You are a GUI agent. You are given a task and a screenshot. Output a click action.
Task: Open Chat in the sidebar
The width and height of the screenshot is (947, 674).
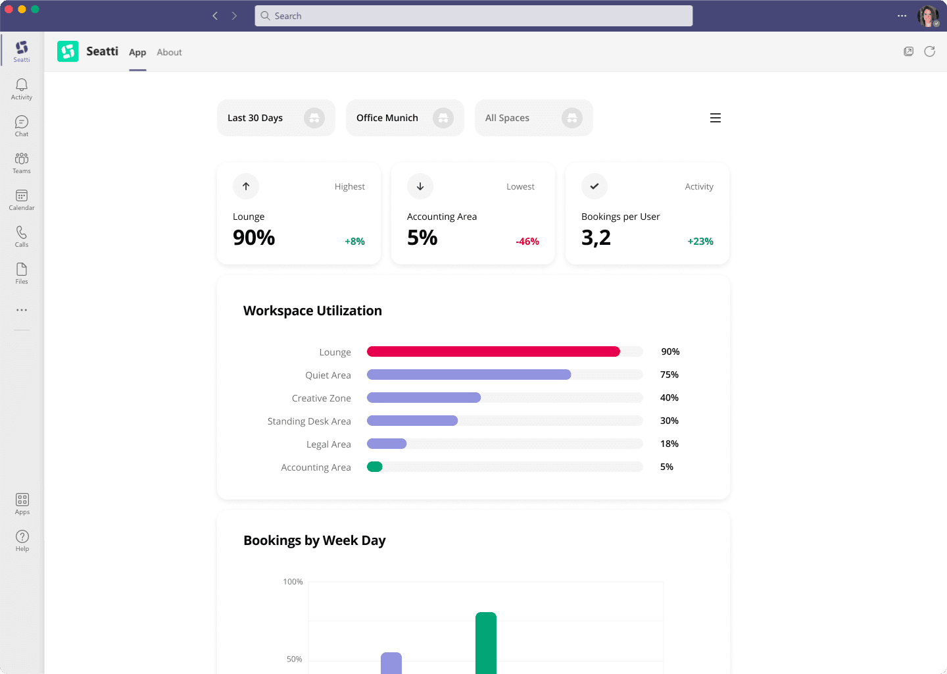22,126
